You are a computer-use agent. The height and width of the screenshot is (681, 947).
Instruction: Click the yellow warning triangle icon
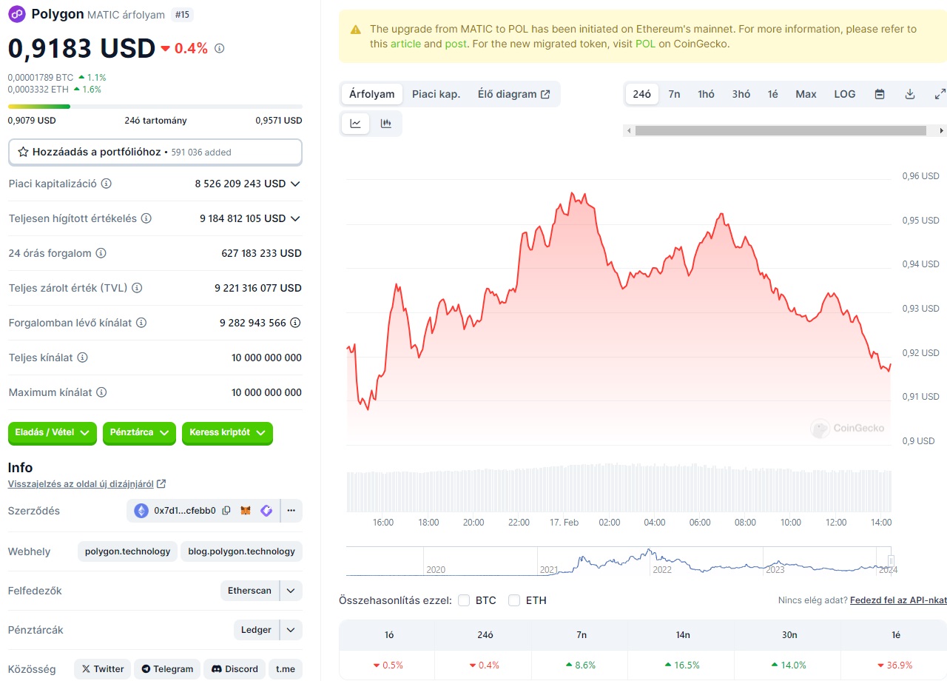tap(356, 30)
